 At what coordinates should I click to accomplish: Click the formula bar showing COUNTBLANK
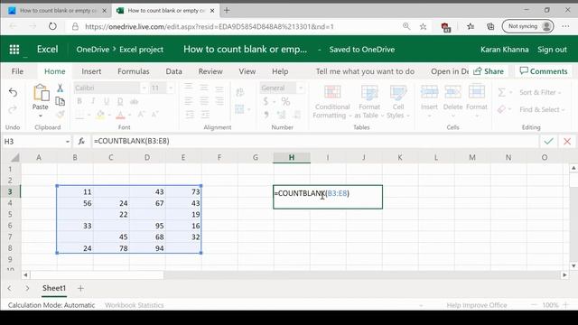coord(315,141)
